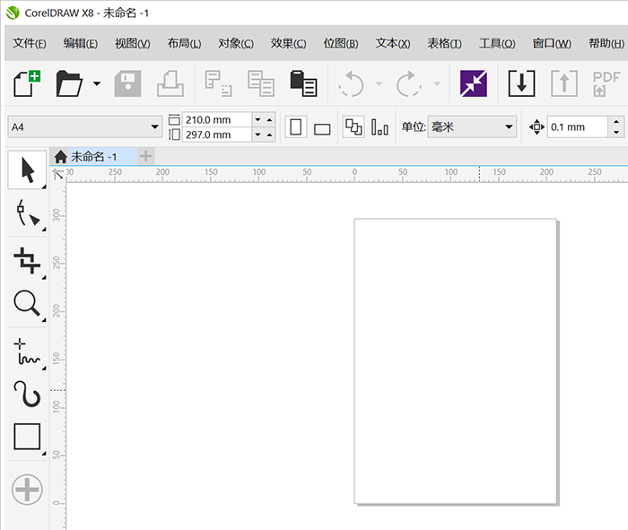Select the Rectangle tool

pos(27,437)
